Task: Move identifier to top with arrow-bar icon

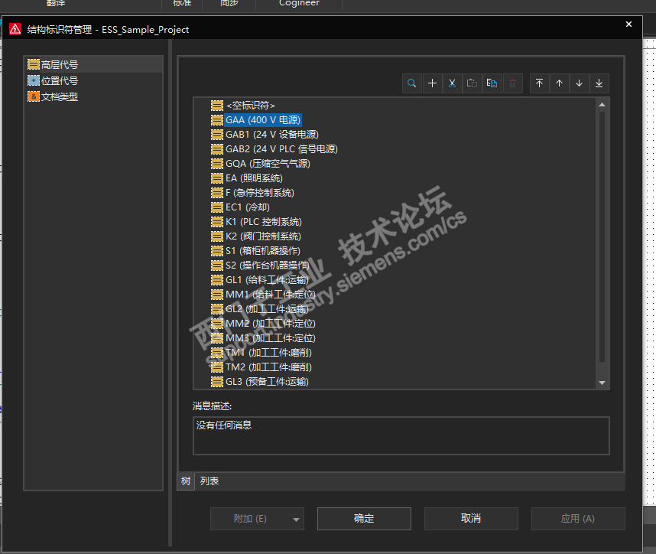Action: [x=539, y=83]
